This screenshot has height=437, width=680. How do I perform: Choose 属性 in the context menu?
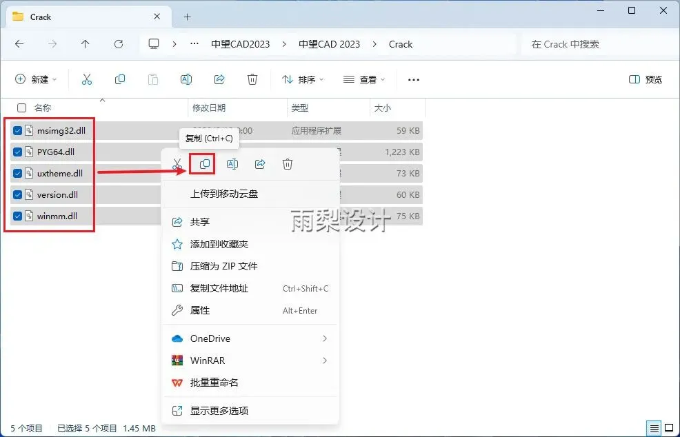pyautogui.click(x=250, y=310)
